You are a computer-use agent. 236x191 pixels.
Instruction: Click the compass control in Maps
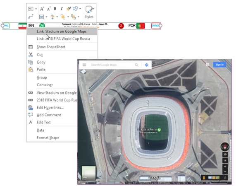pyautogui.click(x=225, y=147)
